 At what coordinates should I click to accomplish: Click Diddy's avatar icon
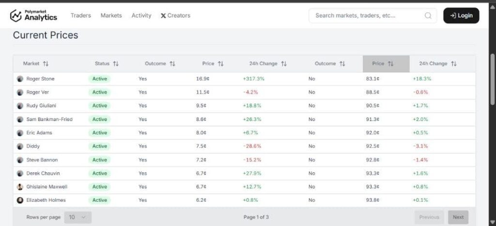[x=20, y=146]
